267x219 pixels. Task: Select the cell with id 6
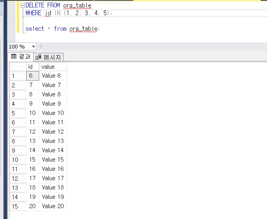point(33,76)
